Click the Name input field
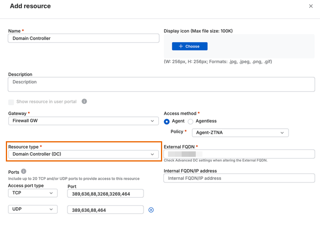Screen dimensions: 320x229 point(84,38)
